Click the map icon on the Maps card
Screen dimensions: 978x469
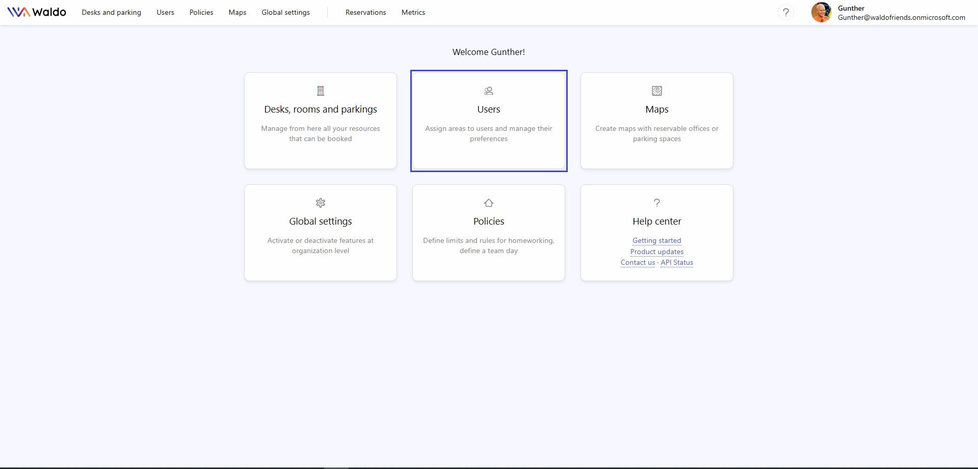click(x=657, y=91)
